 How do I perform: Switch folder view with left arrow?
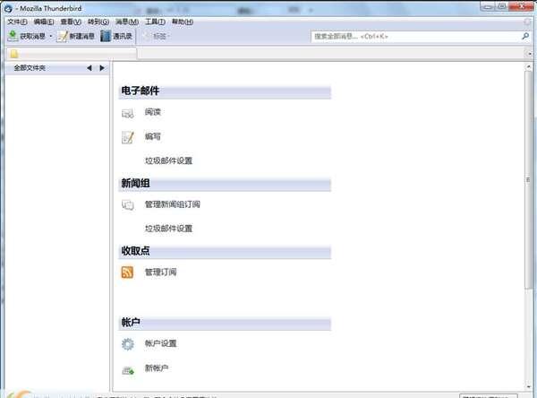tap(89, 68)
